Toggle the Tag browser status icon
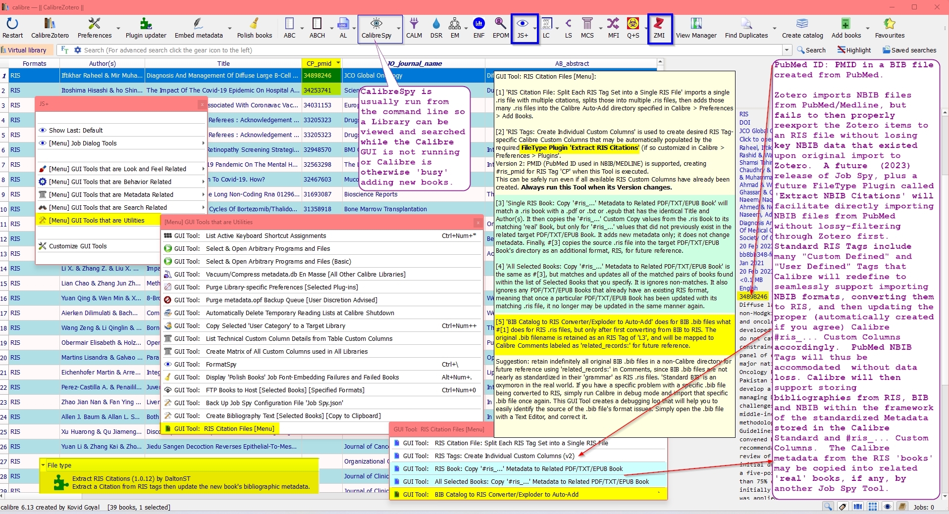The width and height of the screenshot is (949, 514). point(843,507)
